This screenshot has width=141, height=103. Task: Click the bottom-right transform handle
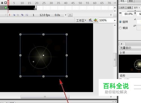click(67, 76)
